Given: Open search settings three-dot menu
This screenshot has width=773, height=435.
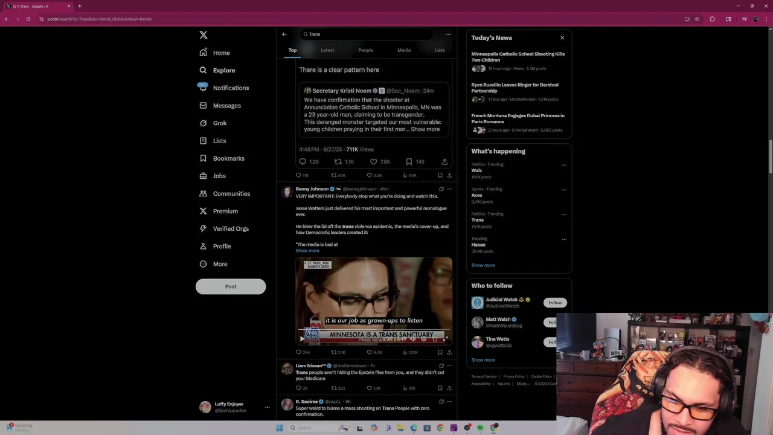Looking at the screenshot, I should [448, 34].
